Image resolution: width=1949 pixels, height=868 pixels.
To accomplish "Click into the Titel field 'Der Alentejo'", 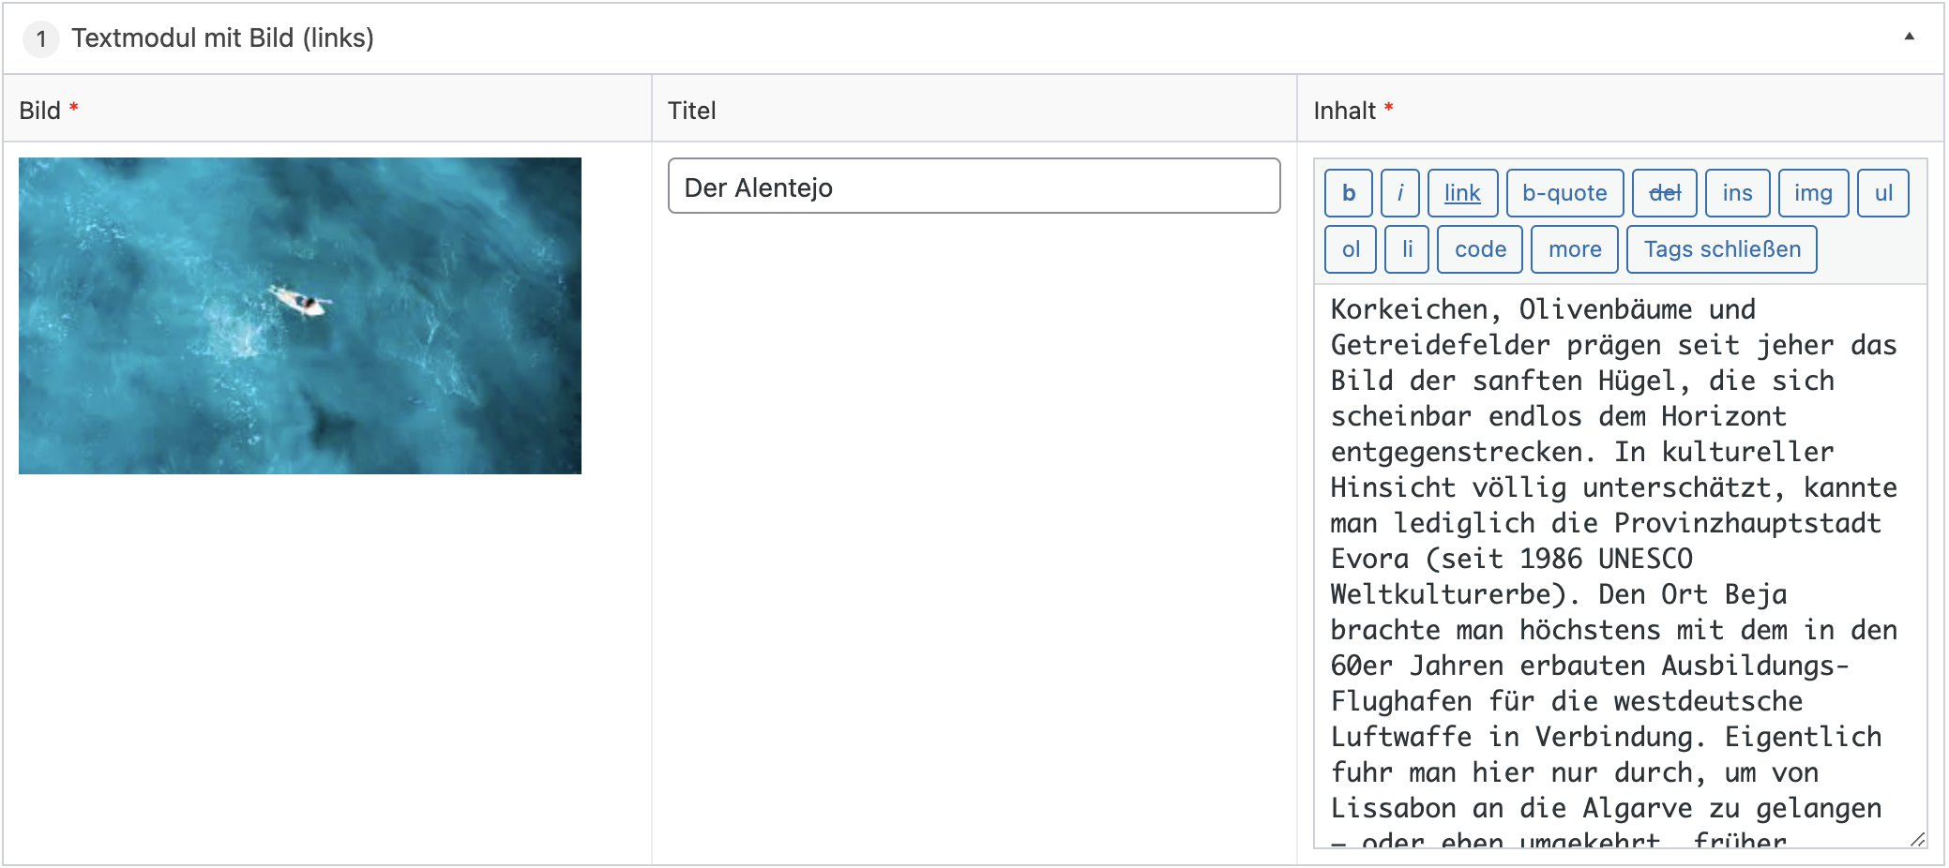I will coord(973,187).
